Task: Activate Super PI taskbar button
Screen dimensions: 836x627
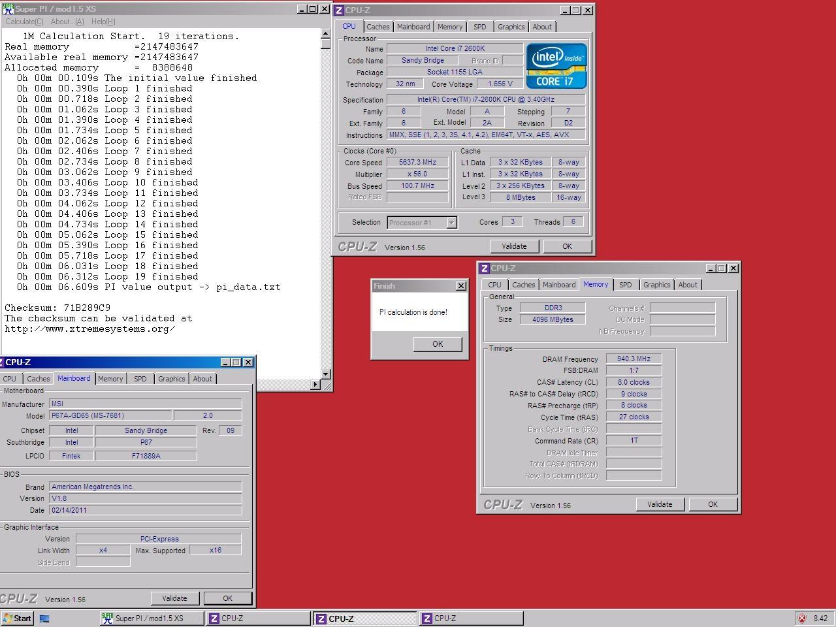Action: tap(152, 619)
